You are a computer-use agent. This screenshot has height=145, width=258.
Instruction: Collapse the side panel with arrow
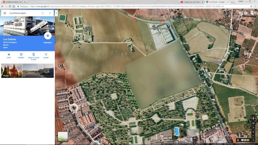click(57, 13)
